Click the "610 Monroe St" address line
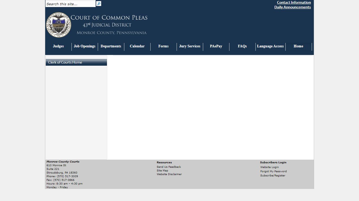 [x=56, y=165]
